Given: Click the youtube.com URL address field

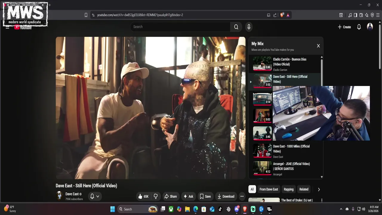Looking at the screenshot, I should (x=140, y=15).
